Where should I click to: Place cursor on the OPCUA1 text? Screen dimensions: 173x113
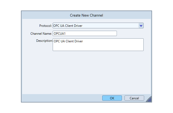coord(59,33)
